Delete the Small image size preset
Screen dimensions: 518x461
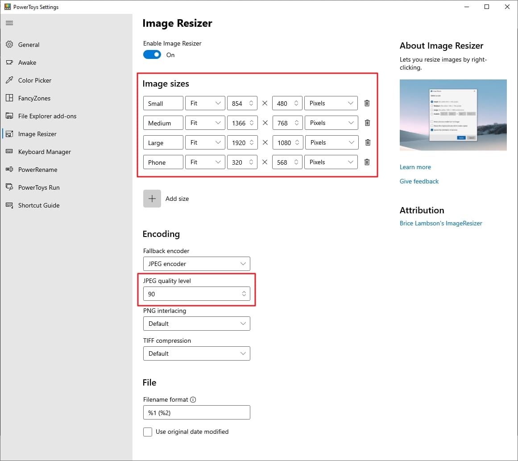click(x=367, y=103)
